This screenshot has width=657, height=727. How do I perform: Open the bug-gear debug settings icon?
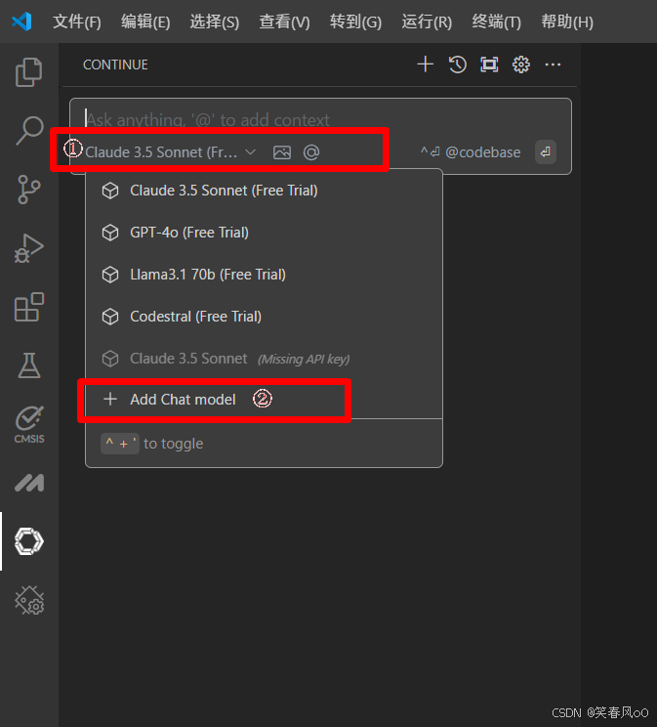(28, 600)
